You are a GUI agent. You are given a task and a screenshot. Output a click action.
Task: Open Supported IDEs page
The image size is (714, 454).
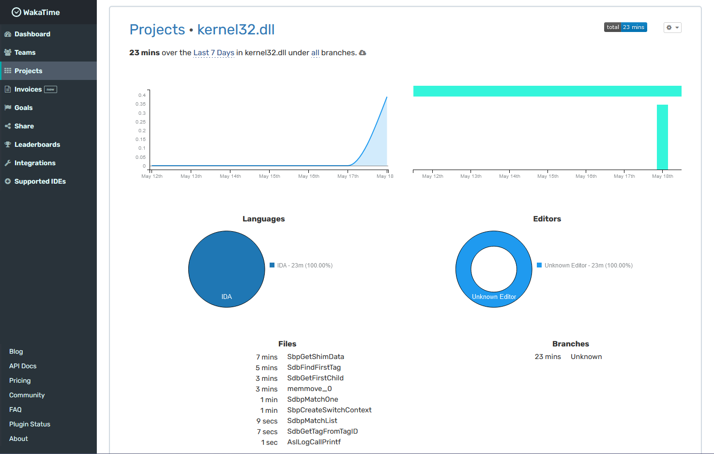point(48,181)
